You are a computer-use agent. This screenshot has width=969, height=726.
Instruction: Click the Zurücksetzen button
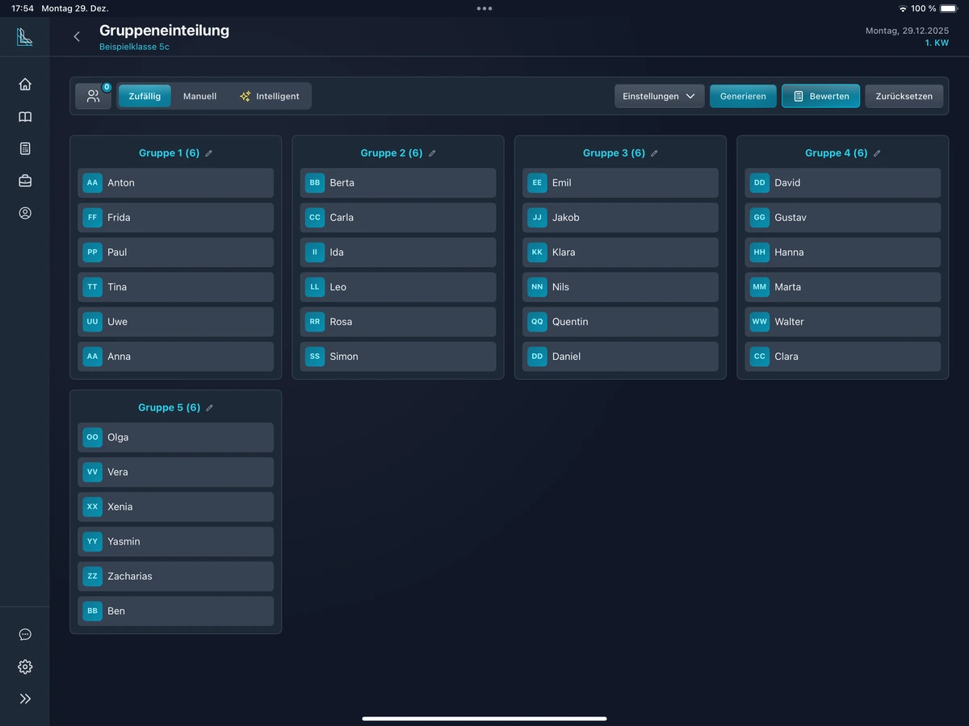click(904, 96)
